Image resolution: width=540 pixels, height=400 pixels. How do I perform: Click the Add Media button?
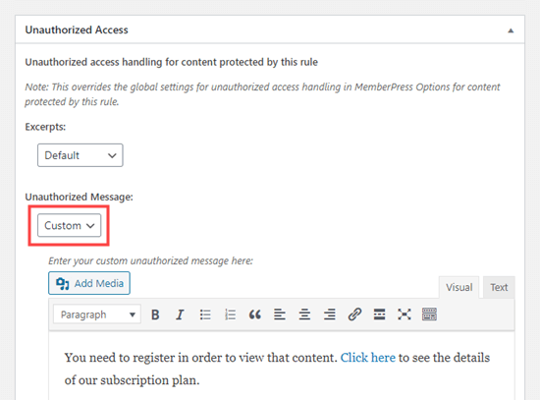coord(89,283)
